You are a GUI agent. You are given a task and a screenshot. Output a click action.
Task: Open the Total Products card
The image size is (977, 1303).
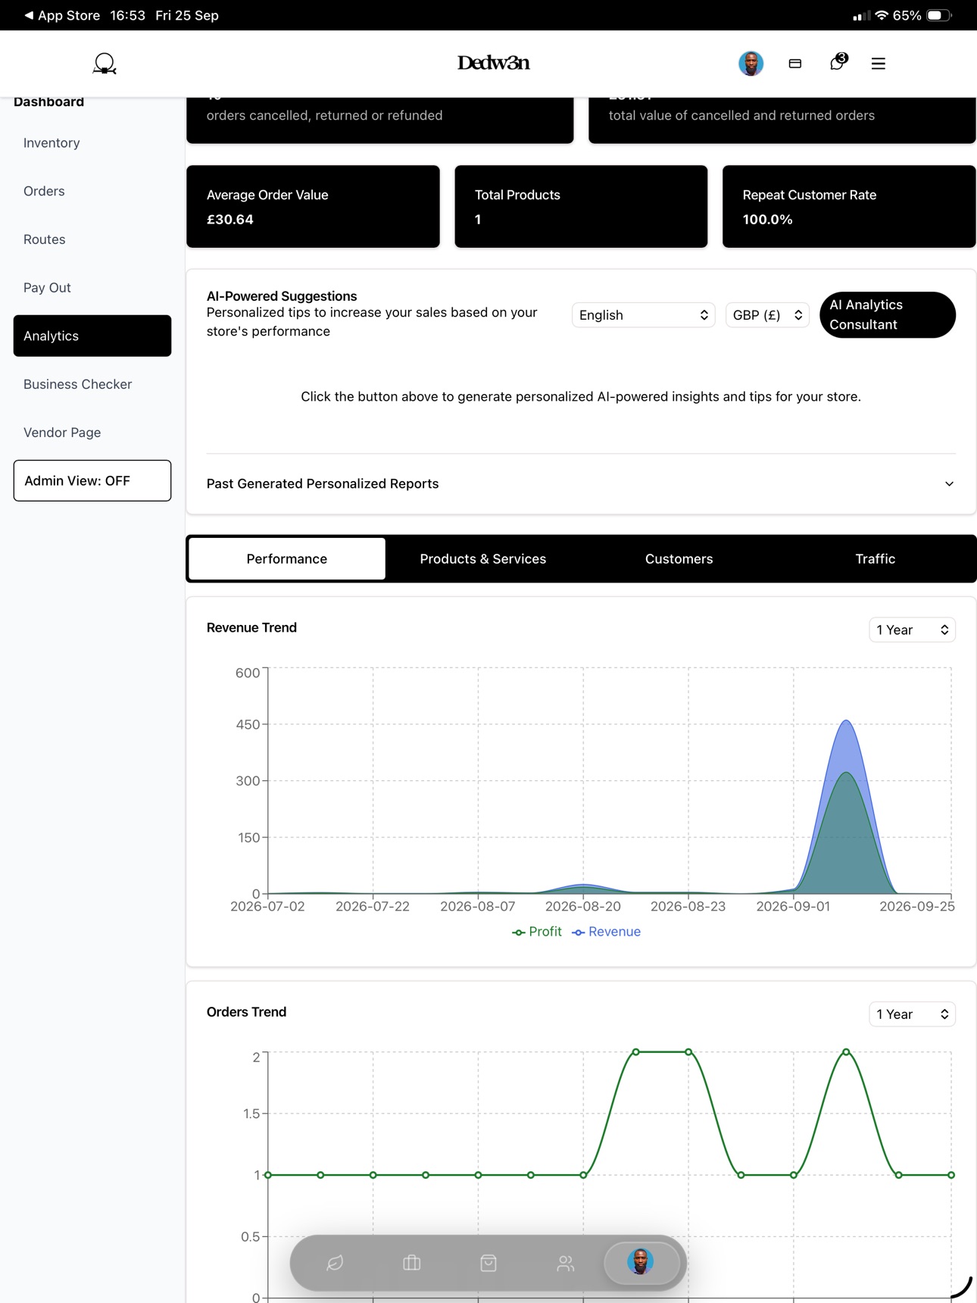click(x=581, y=206)
